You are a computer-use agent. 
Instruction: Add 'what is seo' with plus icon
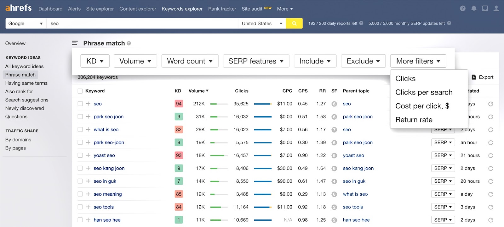tap(88, 129)
